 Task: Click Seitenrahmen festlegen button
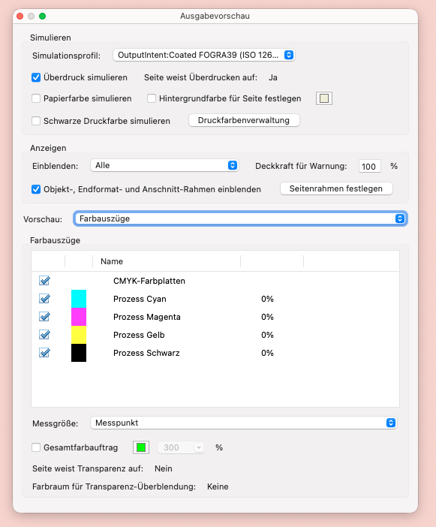click(336, 188)
